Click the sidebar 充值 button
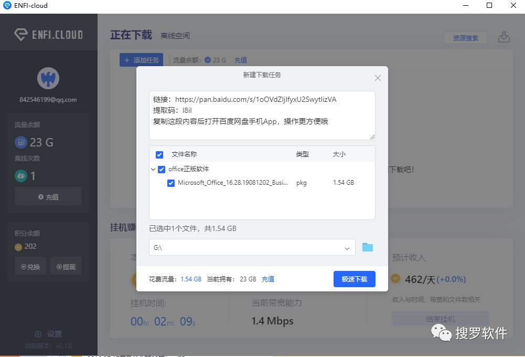Image resolution: width=525 pixels, height=357 pixels. pyautogui.click(x=48, y=196)
